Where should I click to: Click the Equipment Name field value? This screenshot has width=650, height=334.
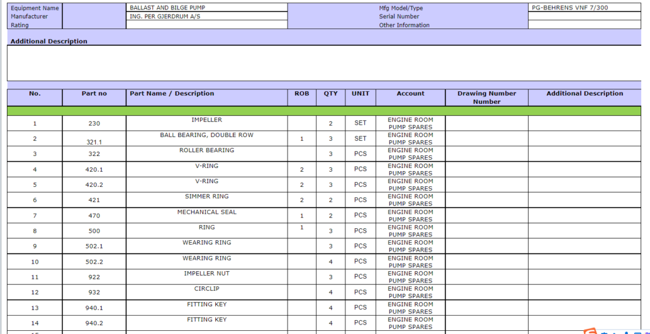[207, 8]
